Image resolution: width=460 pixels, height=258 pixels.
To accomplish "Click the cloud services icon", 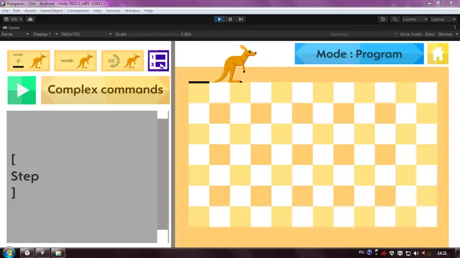I will 30,19.
